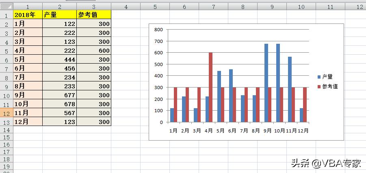Click the yellow 参考值 header cell
The width and height of the screenshot is (366, 173).
[93, 15]
